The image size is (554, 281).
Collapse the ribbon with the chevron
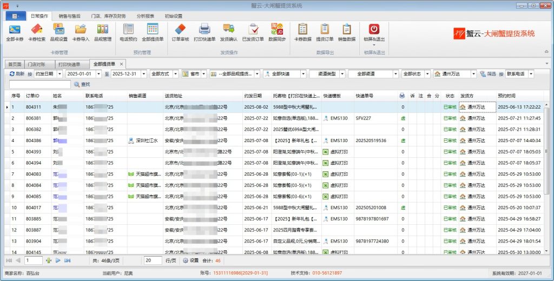pos(546,52)
